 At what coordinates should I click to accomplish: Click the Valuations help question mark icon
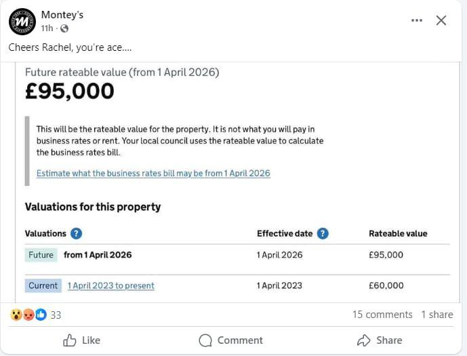[x=77, y=233]
